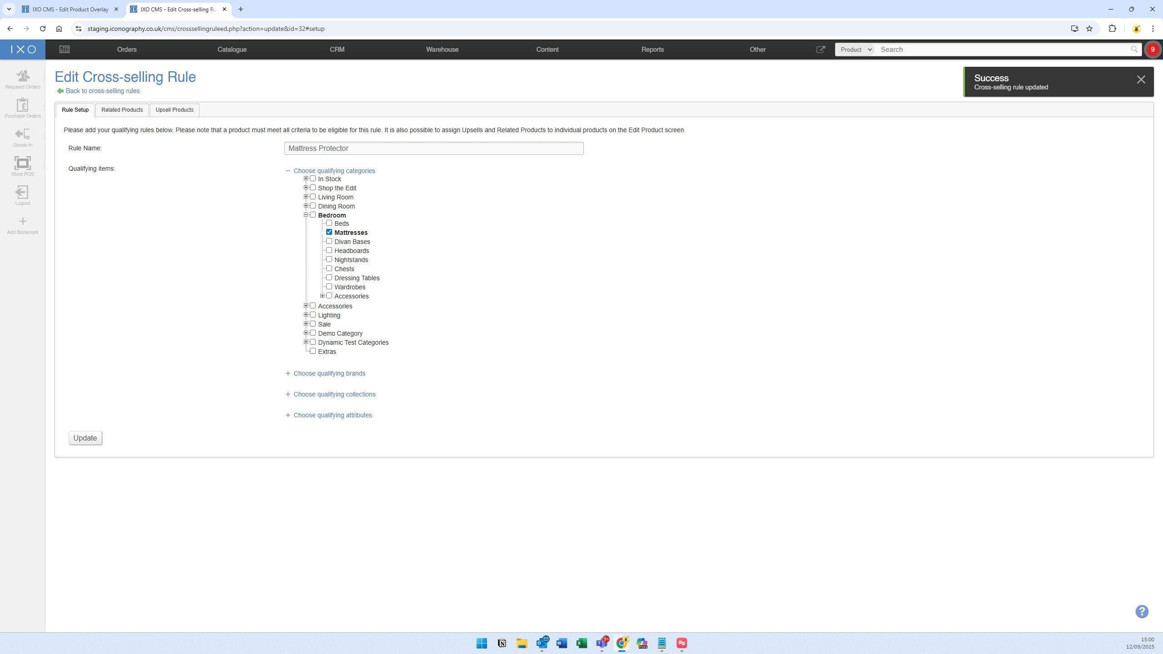
Task: Open the Product search type dropdown
Action: point(855,50)
